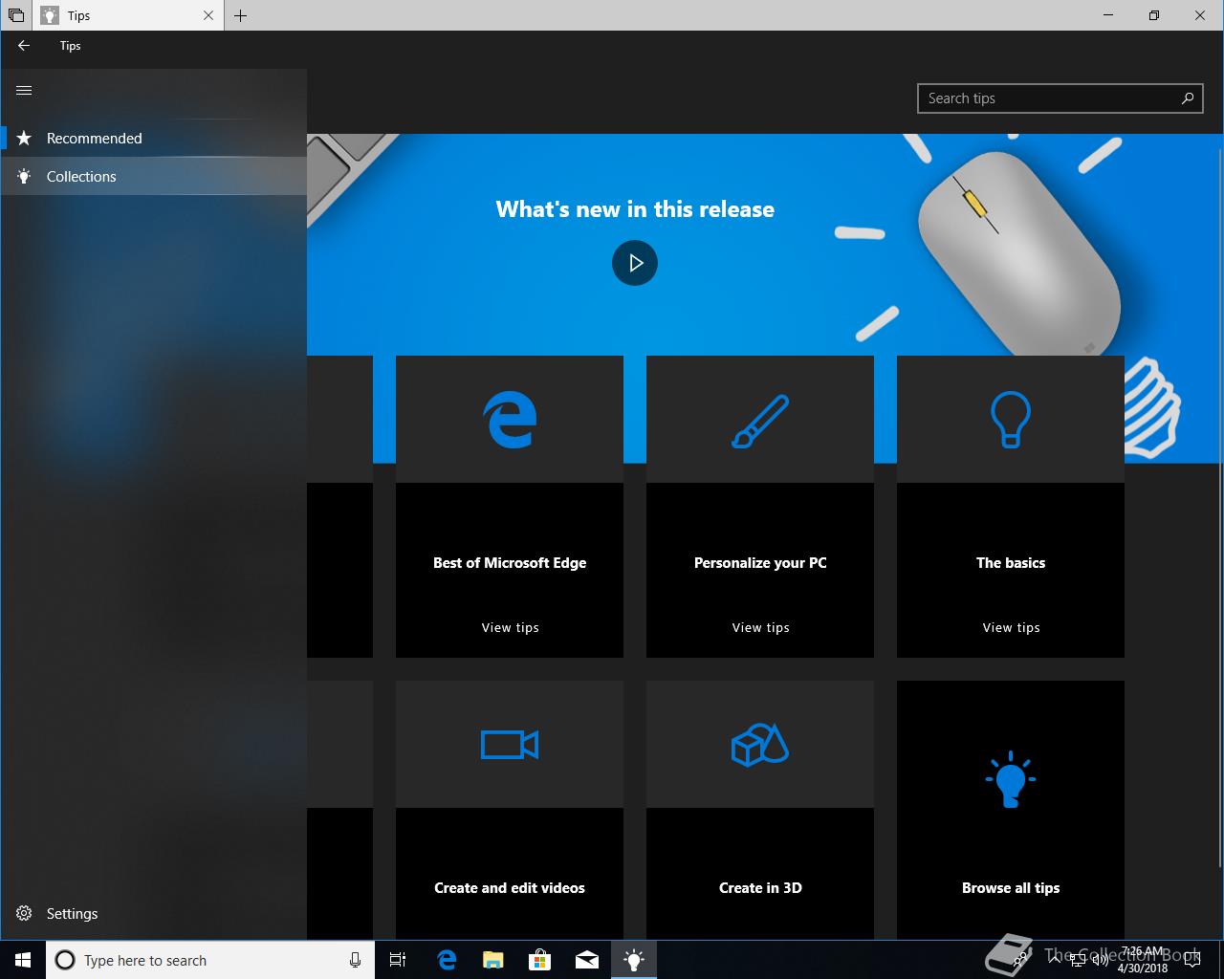Close the Tips tab
This screenshot has width=1224, height=979.
[208, 15]
